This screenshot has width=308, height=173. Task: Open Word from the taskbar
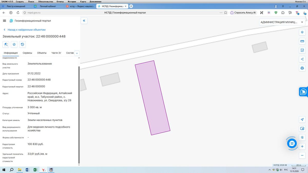click(x=28, y=170)
